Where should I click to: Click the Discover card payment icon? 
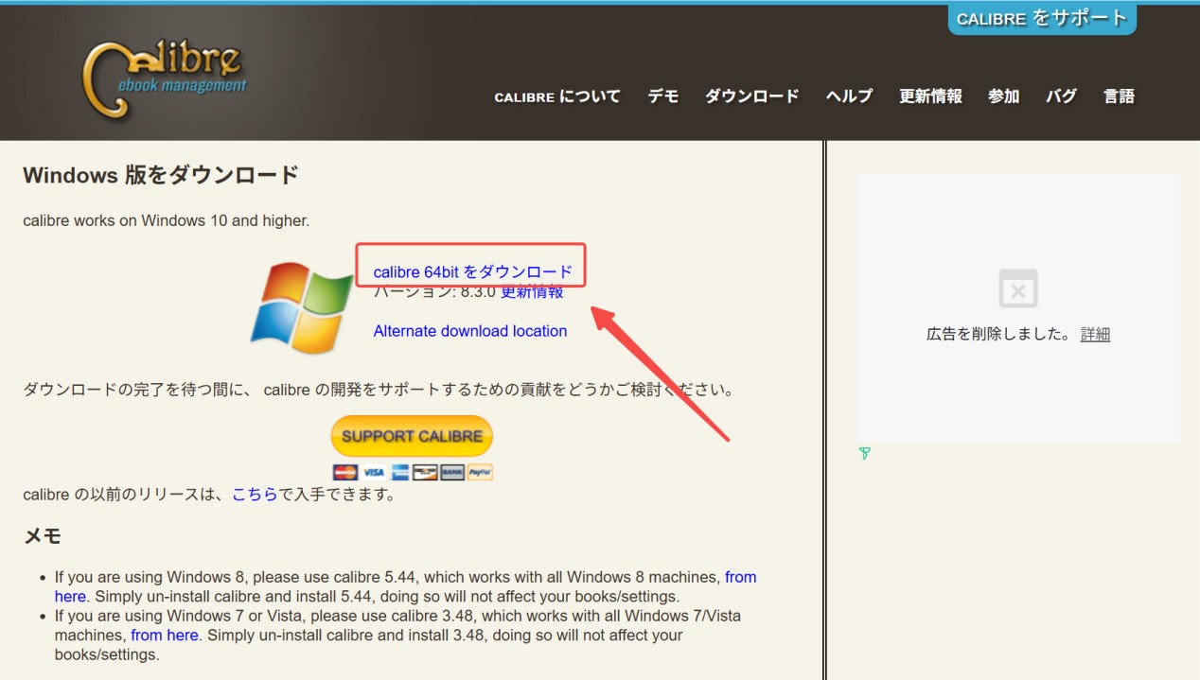tap(426, 472)
